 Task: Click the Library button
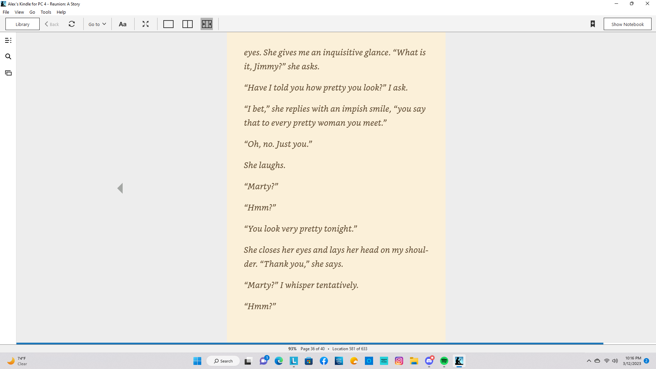click(23, 24)
